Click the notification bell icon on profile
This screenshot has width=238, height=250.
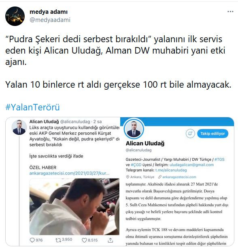pyautogui.click(x=190, y=134)
